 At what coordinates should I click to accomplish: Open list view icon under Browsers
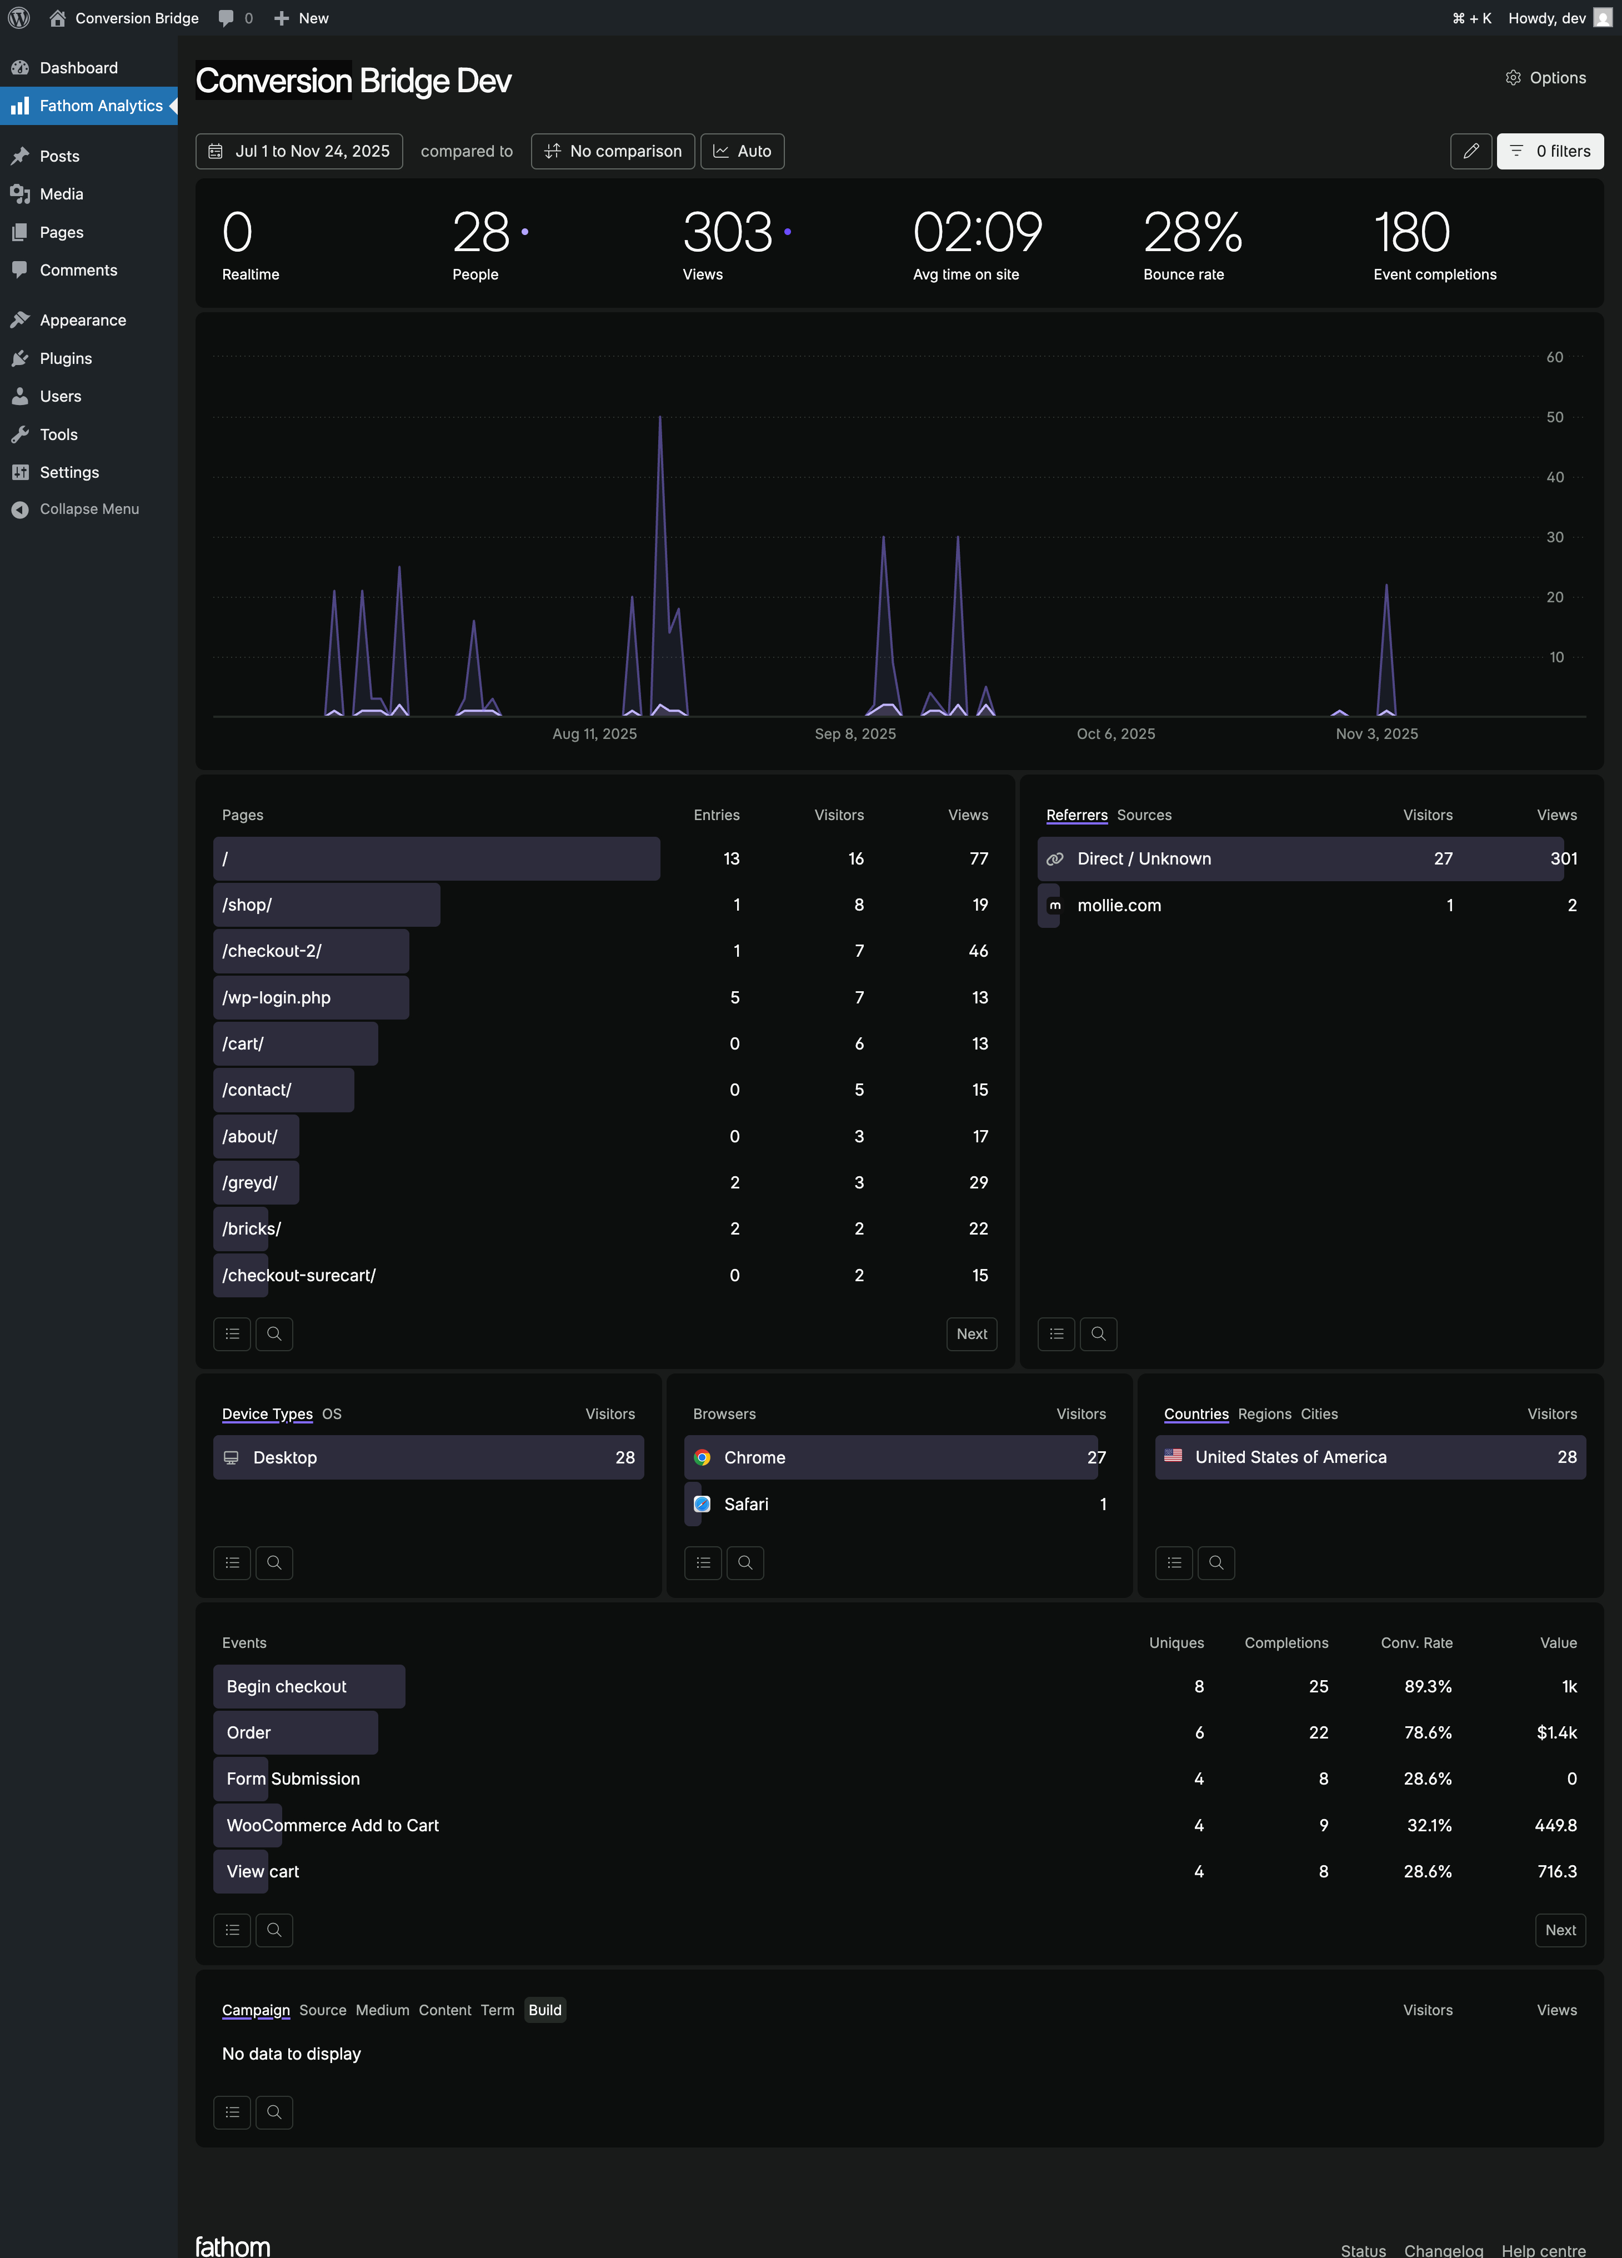[704, 1563]
